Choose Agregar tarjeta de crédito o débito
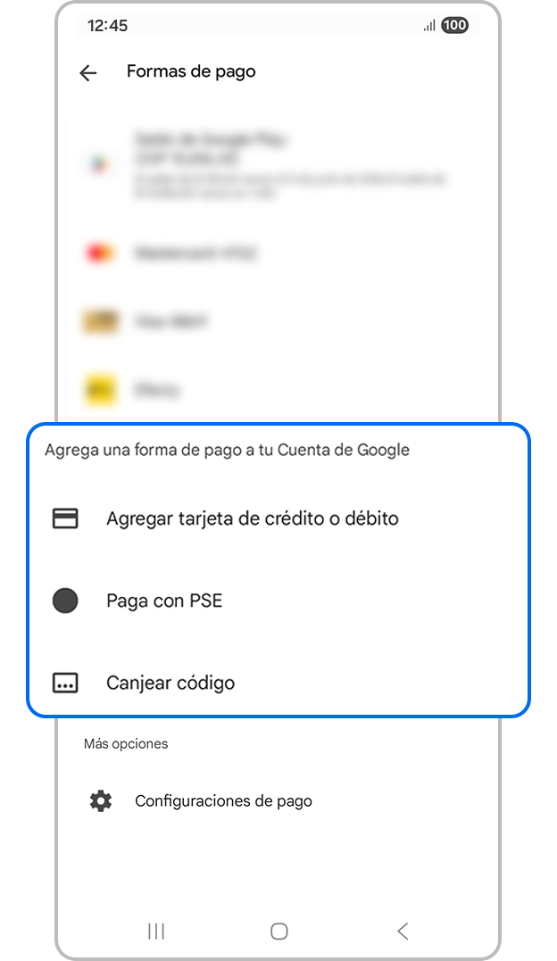 (x=252, y=518)
